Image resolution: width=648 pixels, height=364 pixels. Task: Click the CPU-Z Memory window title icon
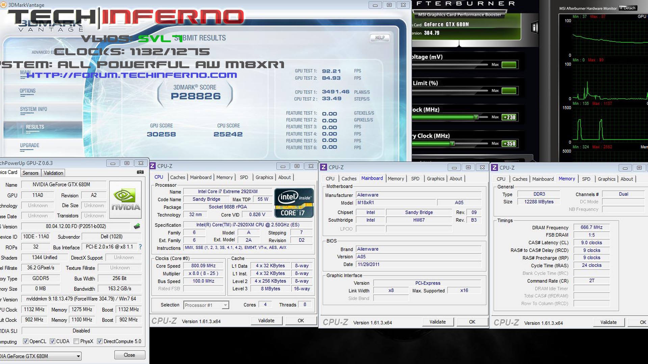494,168
